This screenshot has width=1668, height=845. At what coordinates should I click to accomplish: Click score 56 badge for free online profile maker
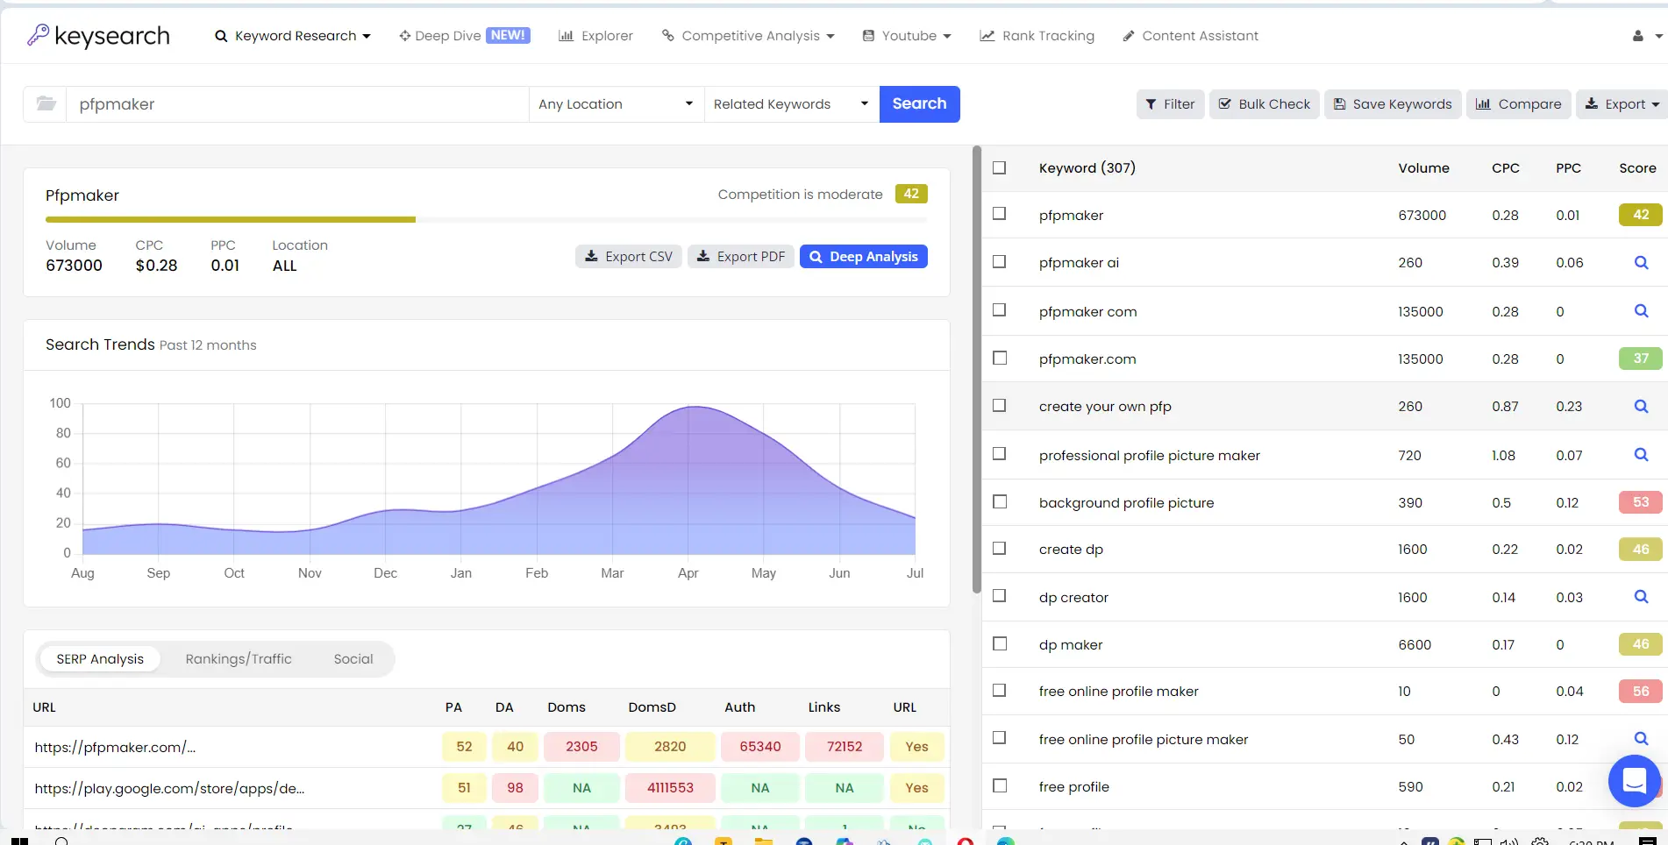click(1640, 692)
